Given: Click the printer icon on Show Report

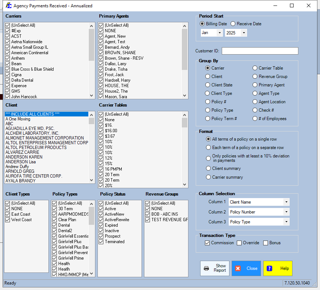Looking at the screenshot, I should tap(206, 268).
